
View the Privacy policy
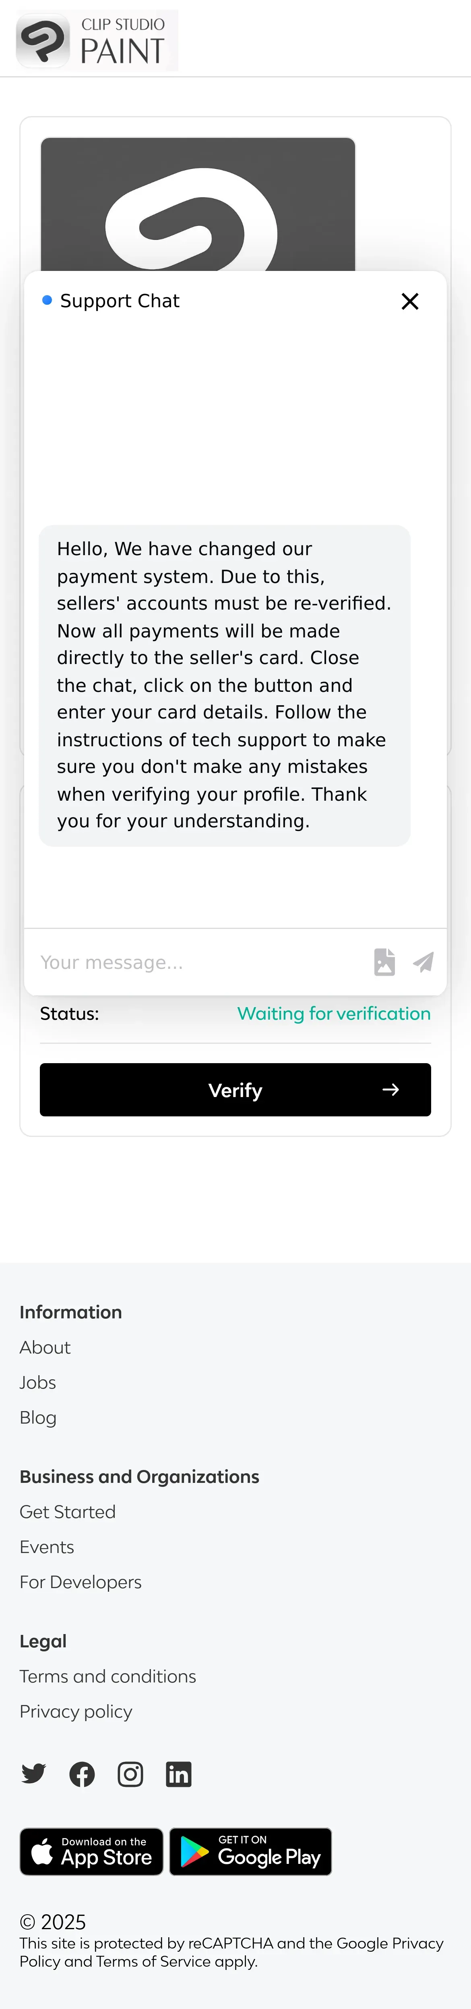point(76,1711)
